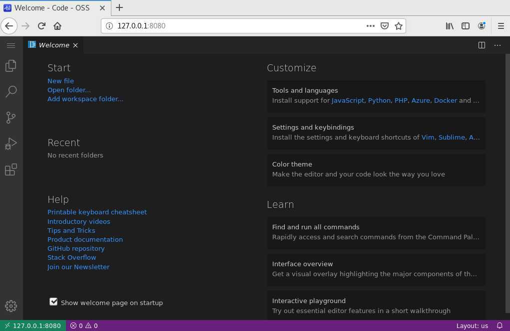
Task: Install Sublime keybindings link
Action: coord(452,137)
